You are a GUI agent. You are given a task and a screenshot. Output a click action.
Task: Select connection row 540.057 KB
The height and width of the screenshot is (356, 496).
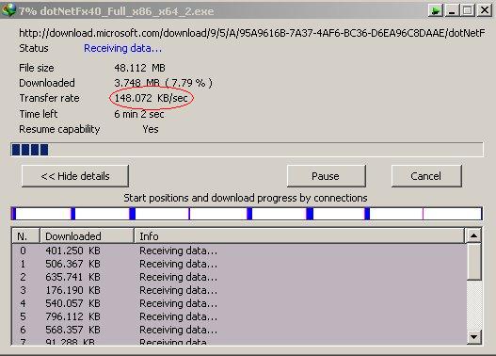239,303
